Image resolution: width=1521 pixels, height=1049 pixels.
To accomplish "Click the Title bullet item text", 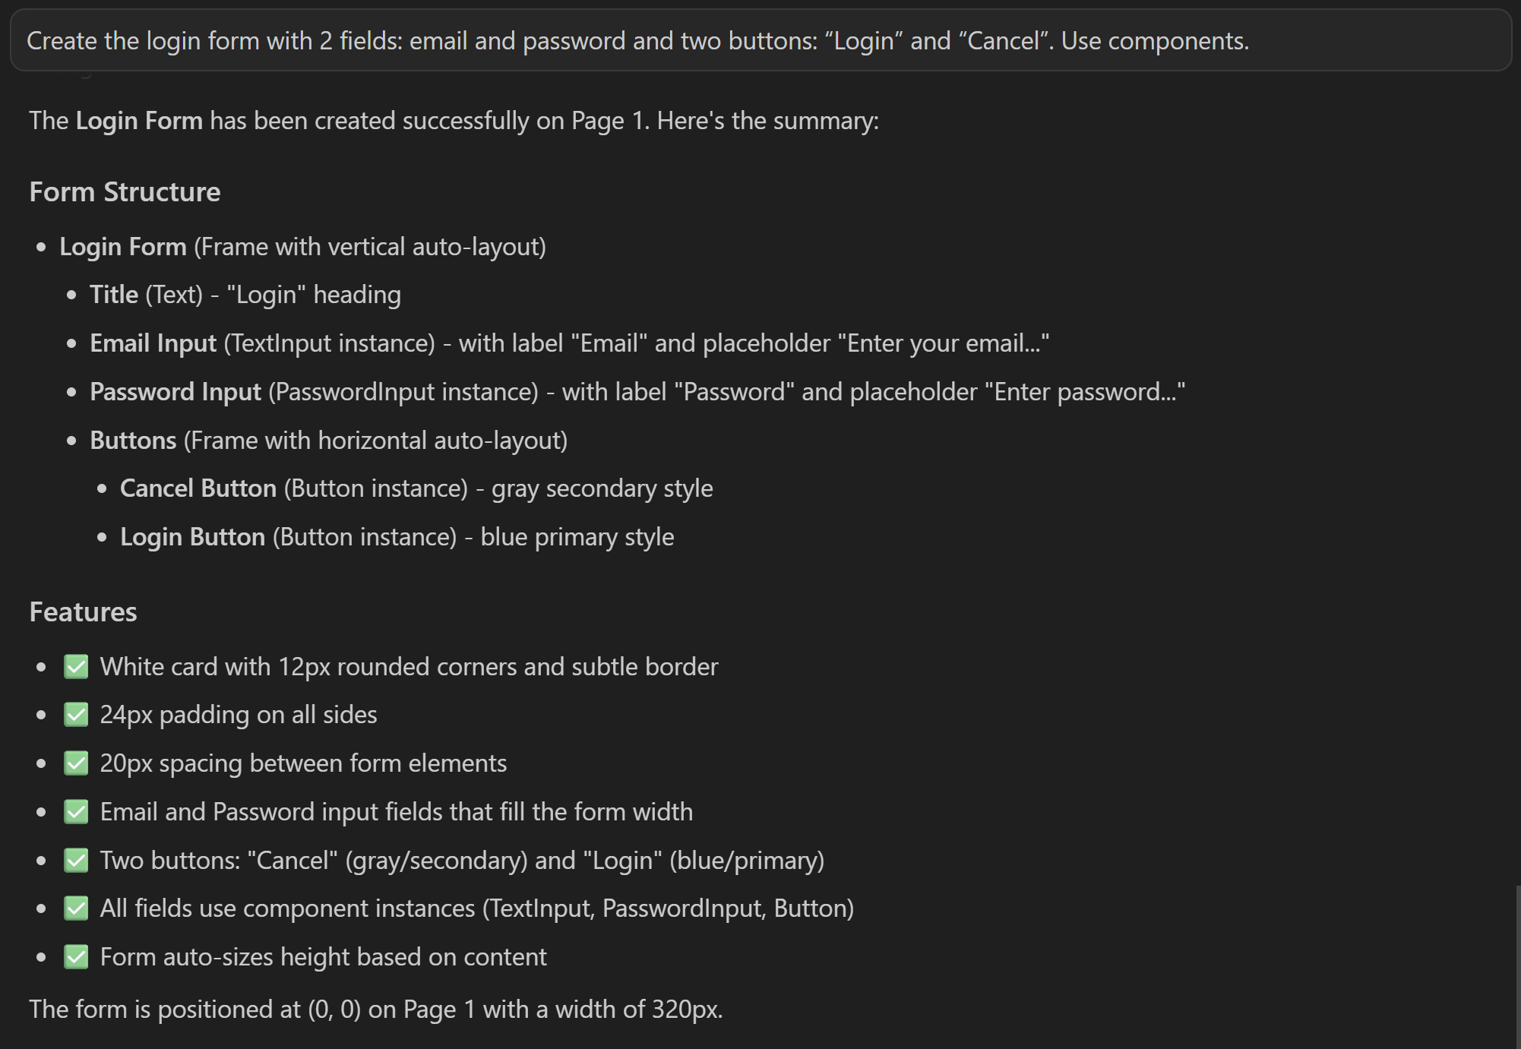I will (114, 295).
